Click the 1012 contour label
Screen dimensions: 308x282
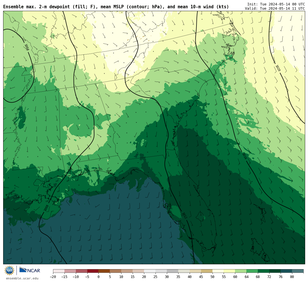click(185, 215)
